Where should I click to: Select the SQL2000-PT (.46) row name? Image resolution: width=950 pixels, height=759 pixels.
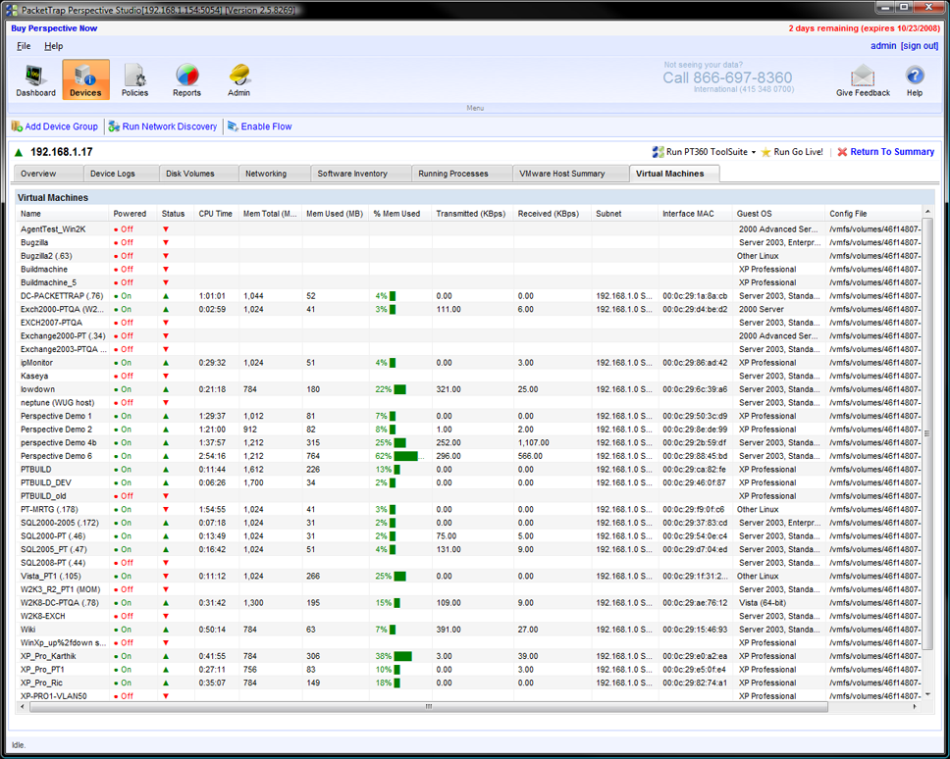click(53, 536)
